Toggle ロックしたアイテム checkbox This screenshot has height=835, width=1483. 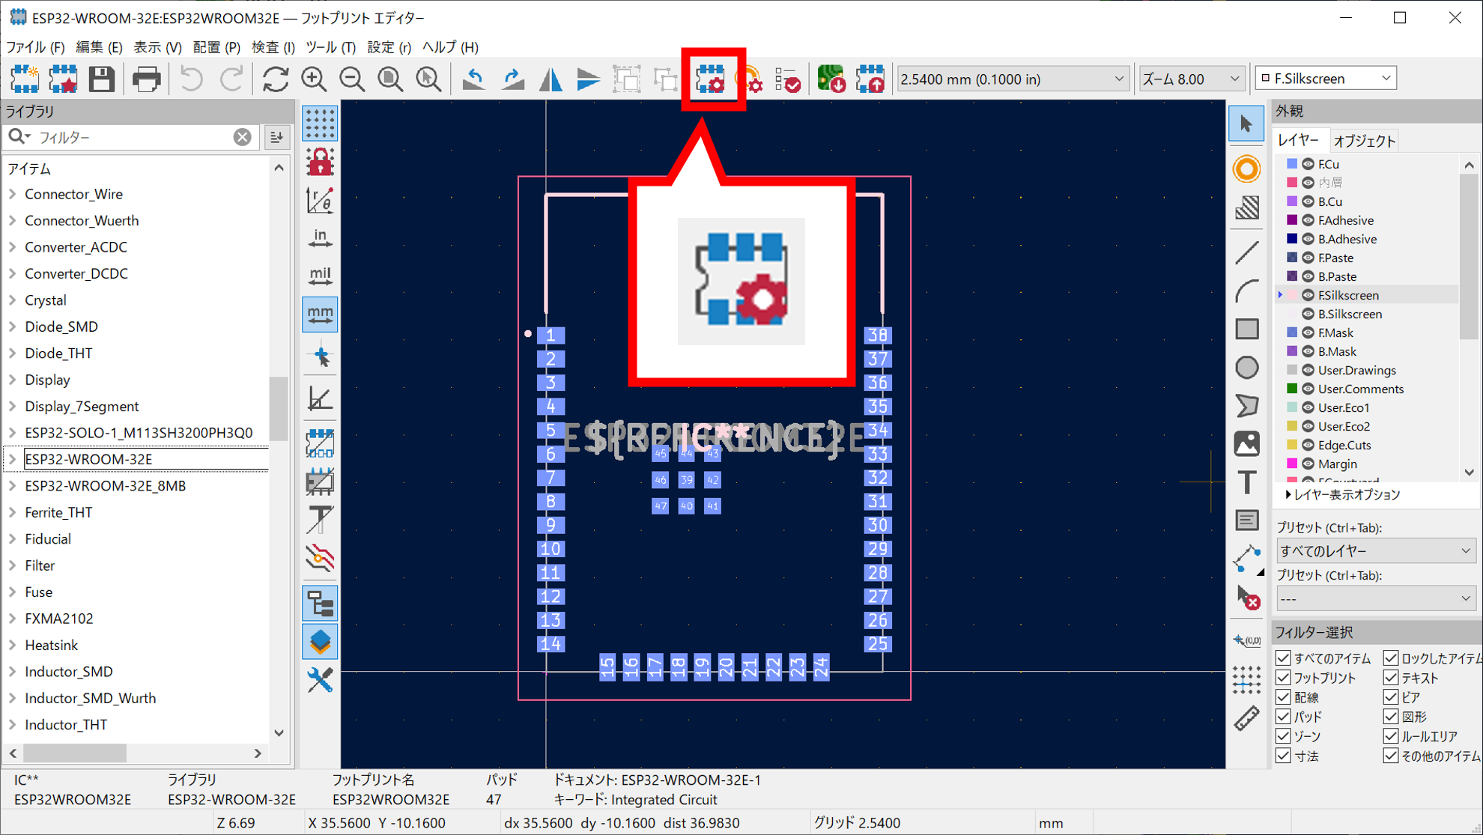pyautogui.click(x=1391, y=658)
